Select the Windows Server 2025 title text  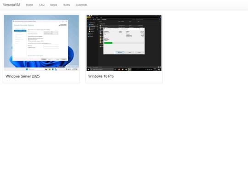point(23,76)
